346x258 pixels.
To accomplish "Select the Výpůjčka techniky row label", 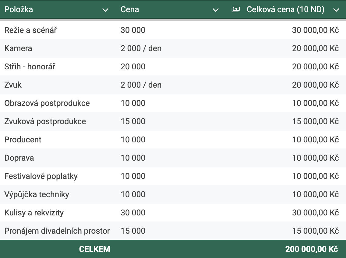I will click(37, 194).
